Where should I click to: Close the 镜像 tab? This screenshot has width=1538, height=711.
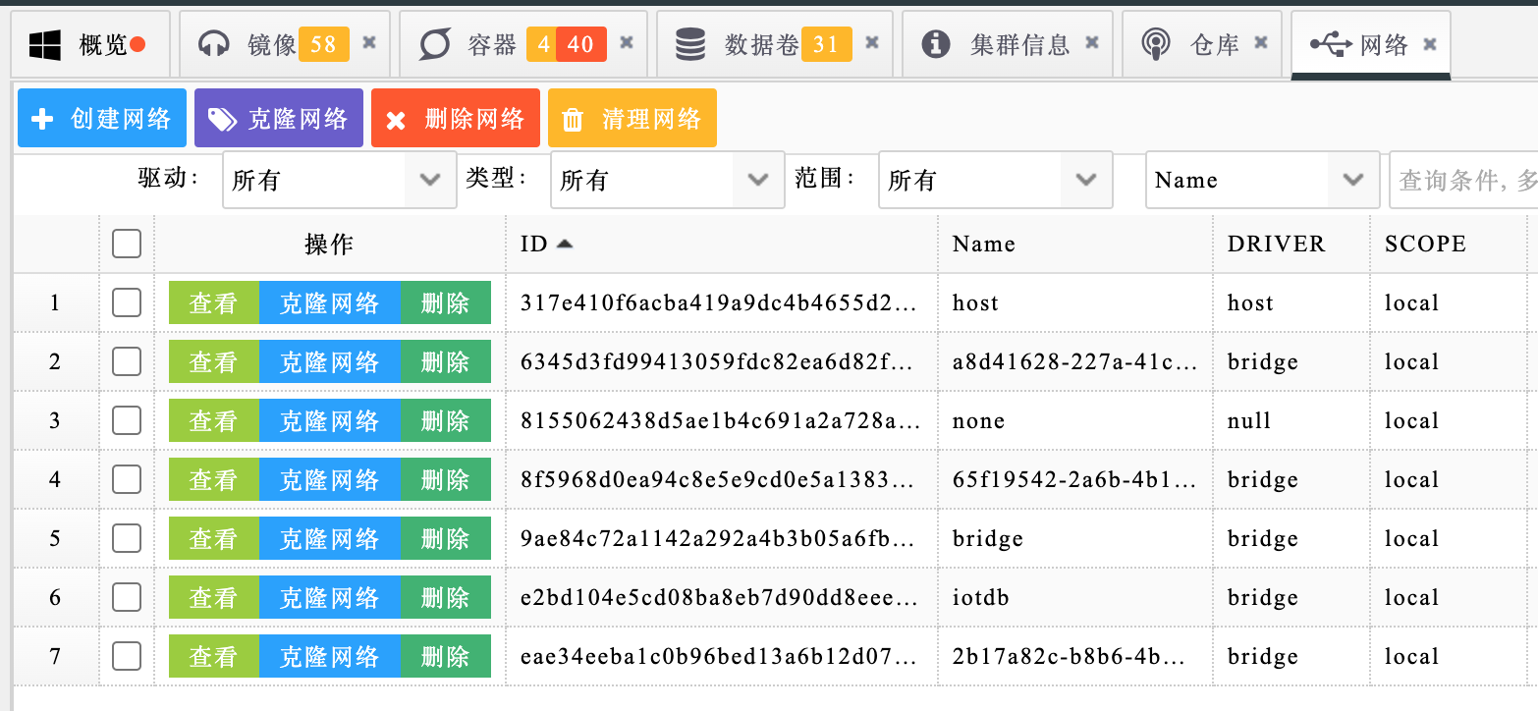tap(369, 43)
